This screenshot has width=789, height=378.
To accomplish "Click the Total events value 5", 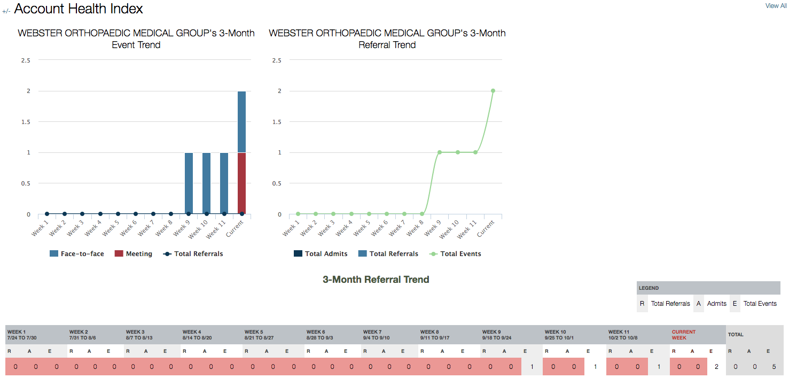I will 774,367.
